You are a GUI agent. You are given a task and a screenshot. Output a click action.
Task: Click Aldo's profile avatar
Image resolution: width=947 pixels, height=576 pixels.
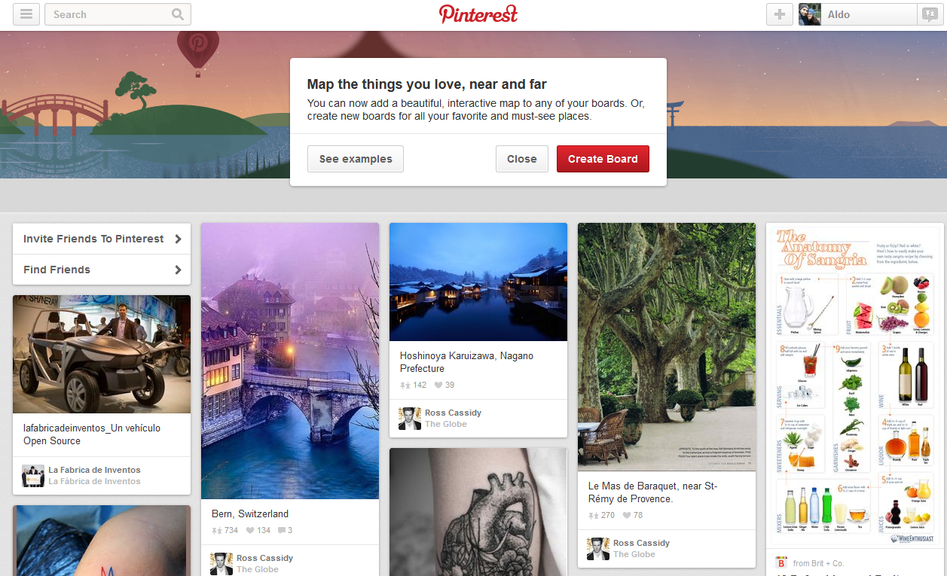click(810, 14)
